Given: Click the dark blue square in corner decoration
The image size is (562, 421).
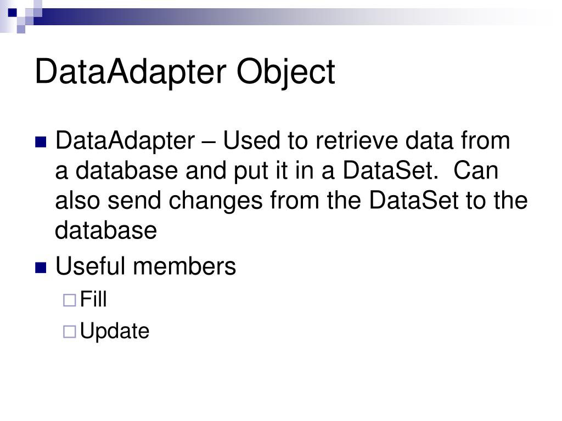Looking at the screenshot, I should pos(12,12).
